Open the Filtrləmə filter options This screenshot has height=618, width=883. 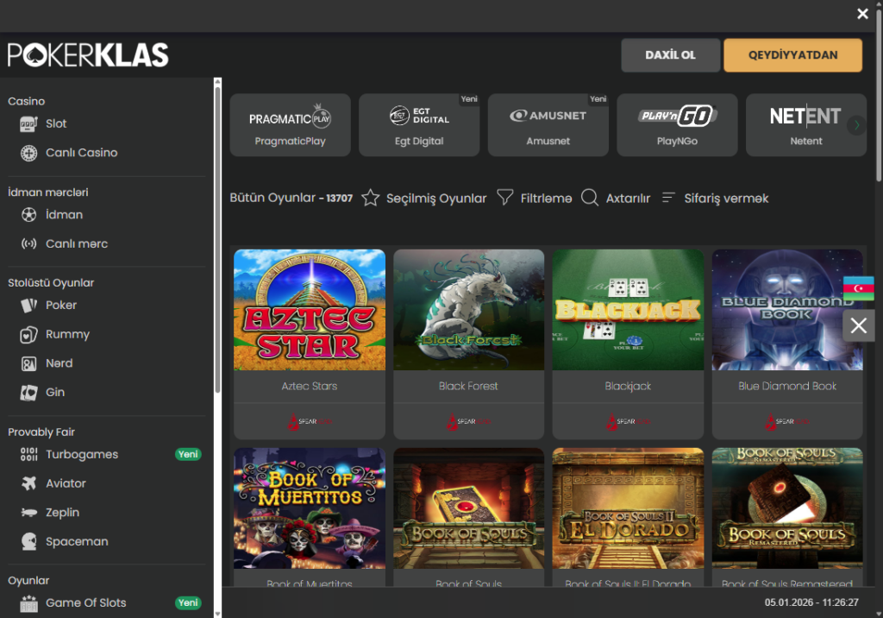tap(505, 199)
